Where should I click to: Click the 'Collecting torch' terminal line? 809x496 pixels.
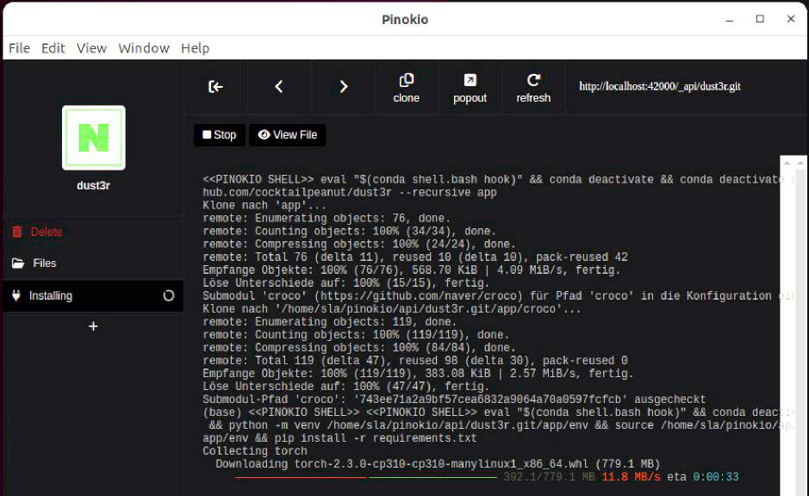(255, 450)
